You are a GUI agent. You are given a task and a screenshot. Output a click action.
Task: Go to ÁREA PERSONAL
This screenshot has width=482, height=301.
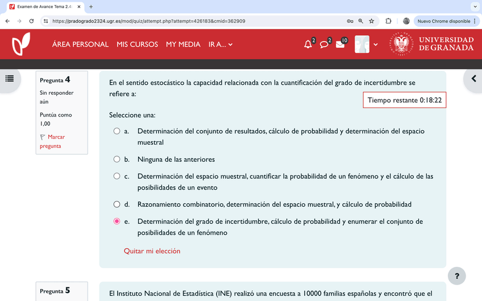(x=80, y=44)
